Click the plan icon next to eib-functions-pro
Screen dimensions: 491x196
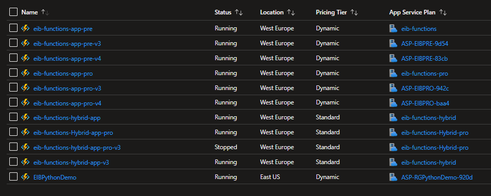click(393, 74)
